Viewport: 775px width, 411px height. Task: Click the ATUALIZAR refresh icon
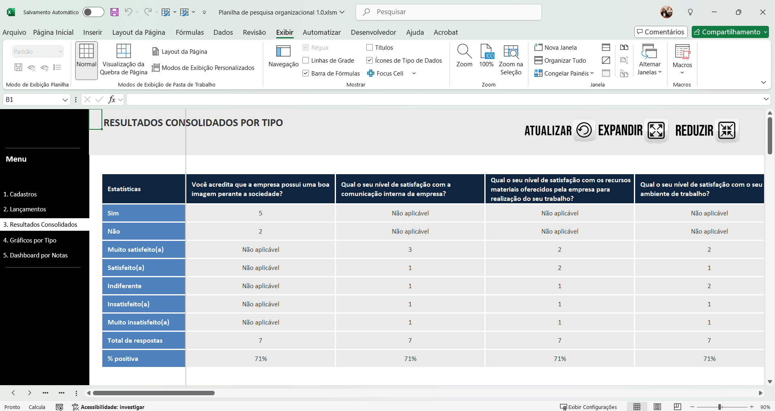(584, 131)
